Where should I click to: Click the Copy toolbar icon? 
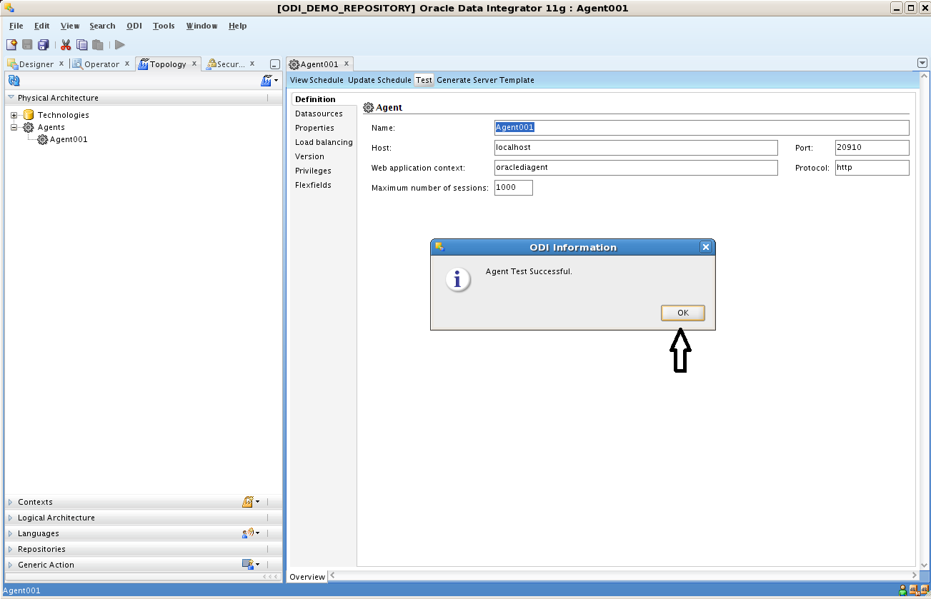coord(81,44)
